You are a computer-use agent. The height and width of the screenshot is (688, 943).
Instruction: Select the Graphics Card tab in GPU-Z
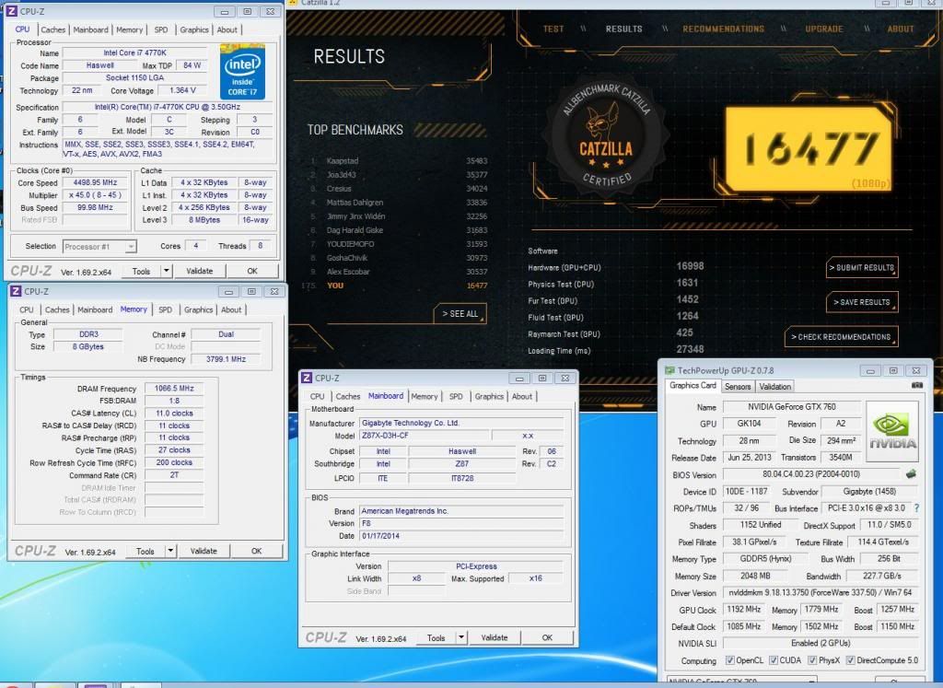pyautogui.click(x=693, y=386)
